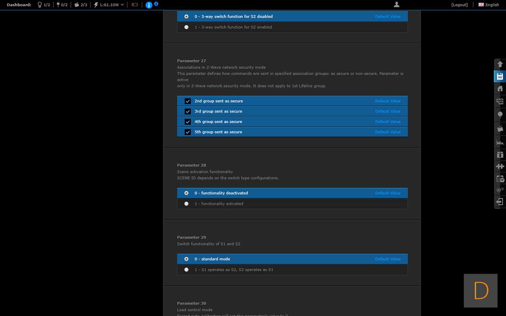Click the save floppy disk icon

(500, 76)
